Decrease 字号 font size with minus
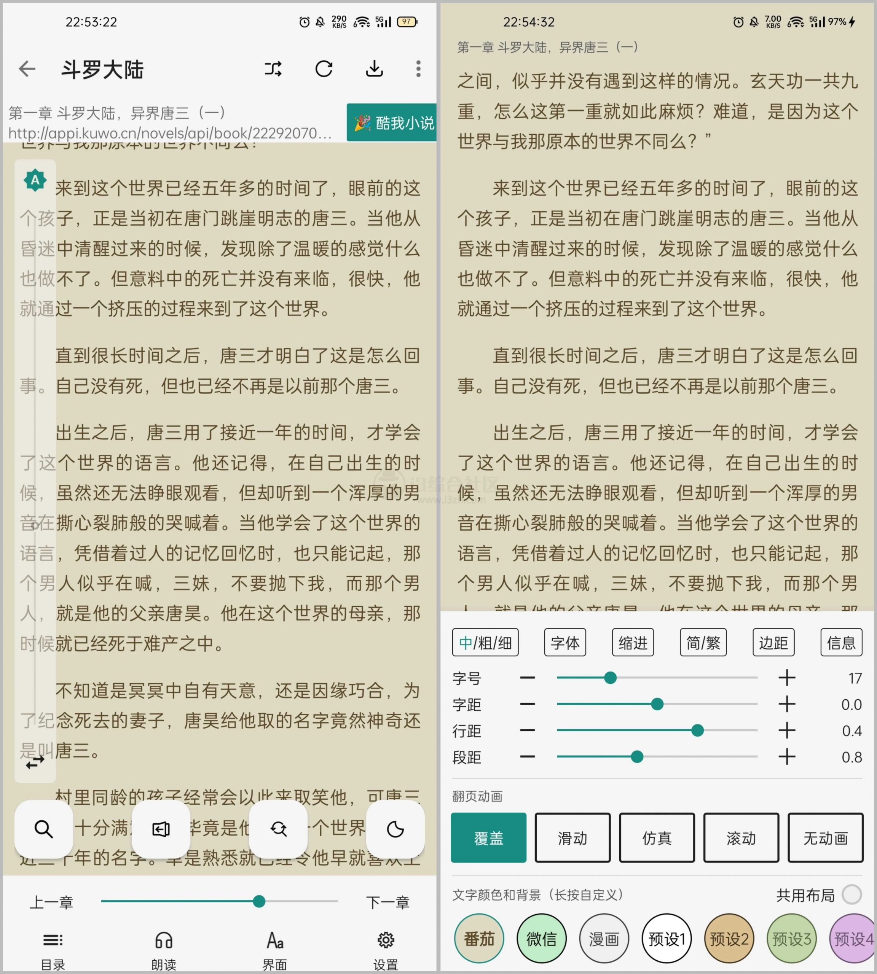This screenshot has width=877, height=974. 528,678
